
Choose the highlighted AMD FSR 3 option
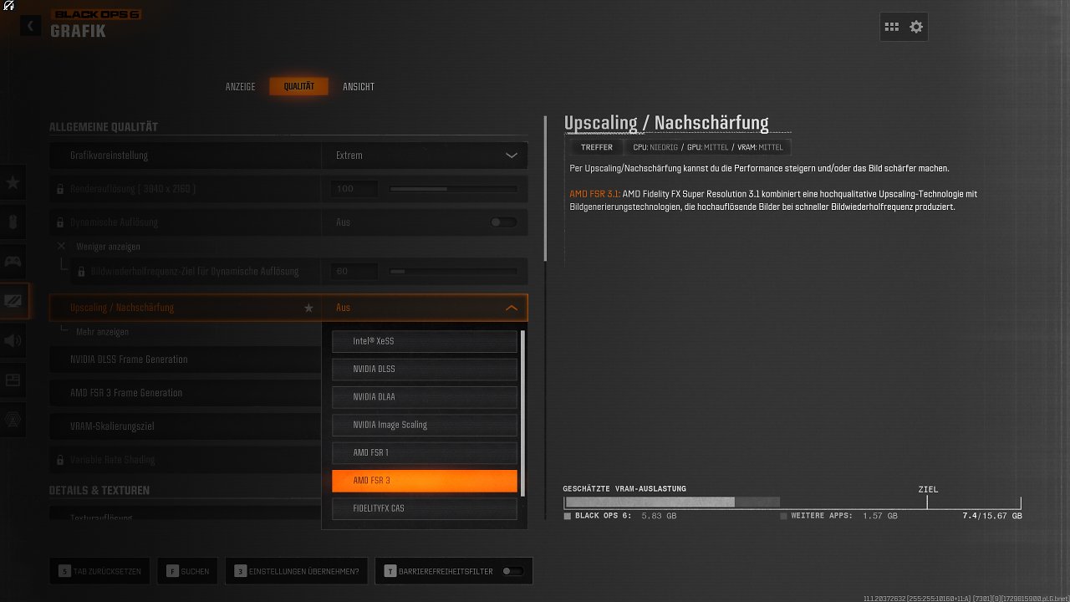[425, 481]
